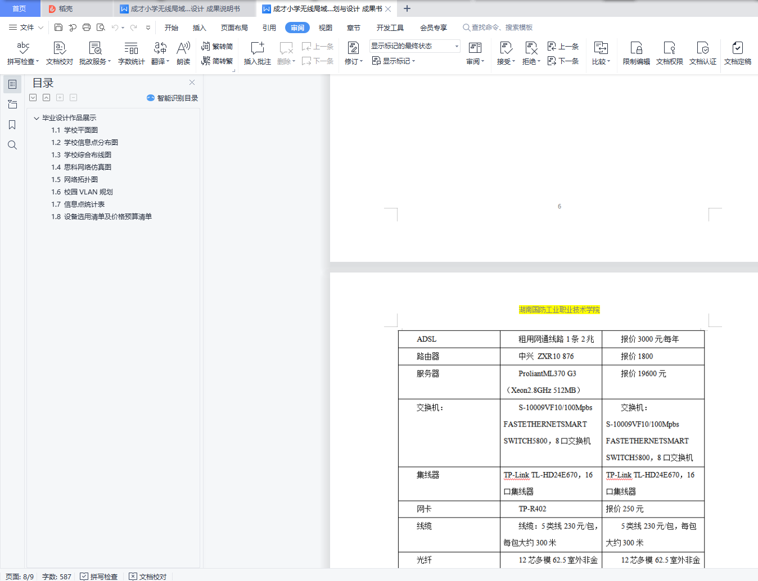This screenshot has width=758, height=581.
Task: Convert text with 繁转简
Action: pos(217,47)
